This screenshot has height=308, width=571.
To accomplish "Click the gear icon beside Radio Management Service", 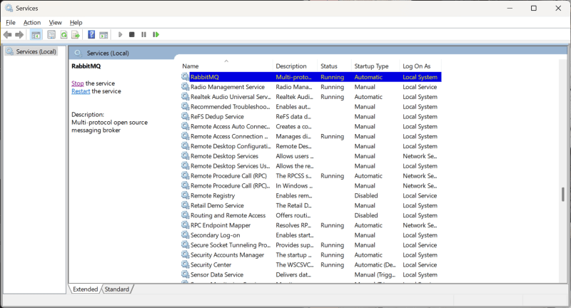I will 186,86.
